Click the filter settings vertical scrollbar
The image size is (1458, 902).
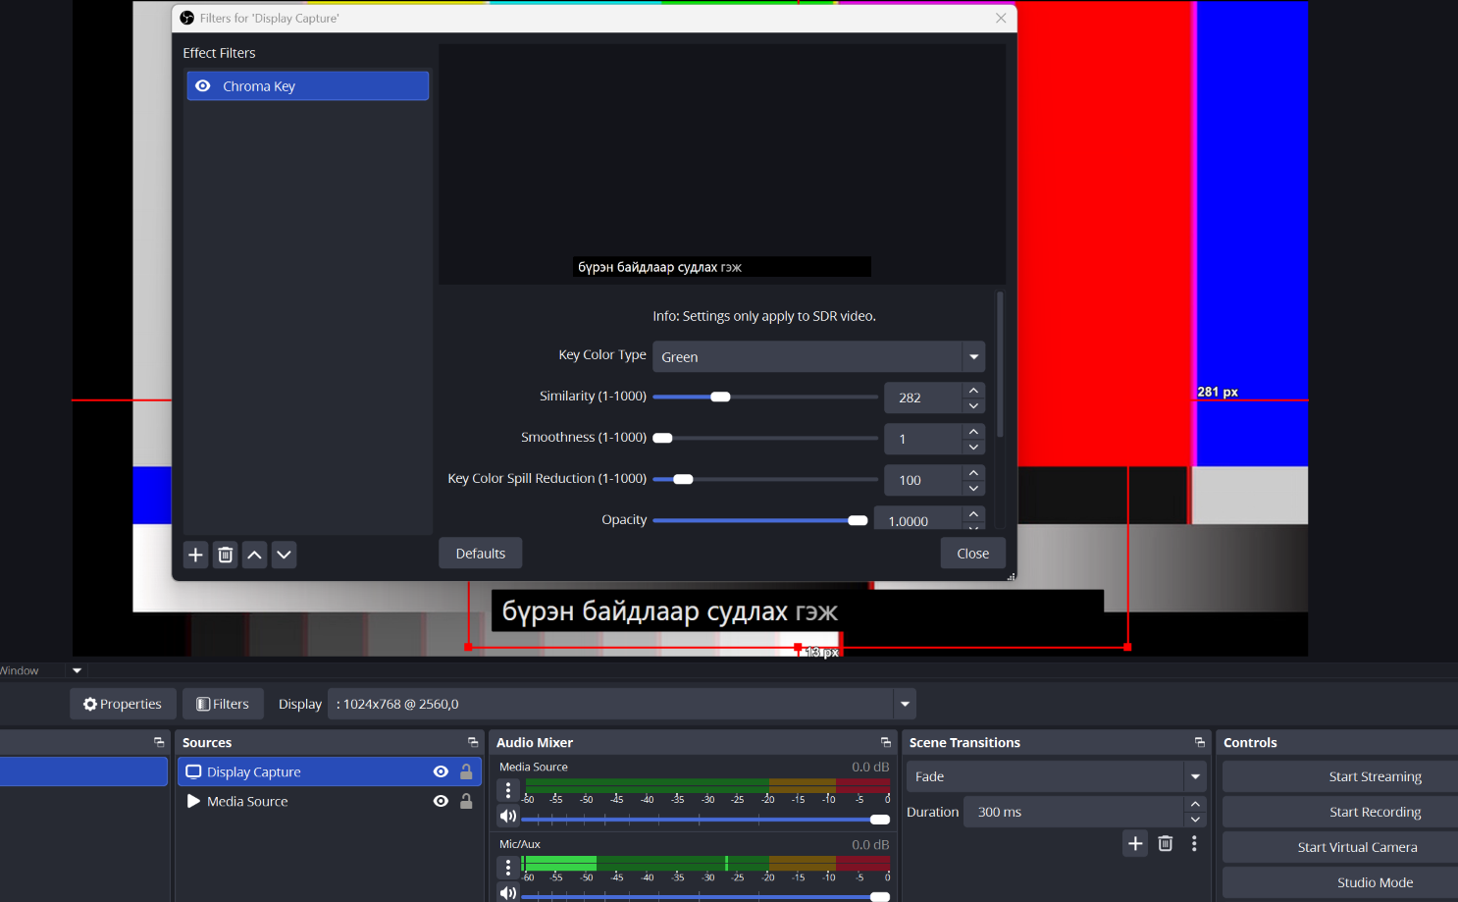[x=1000, y=364]
